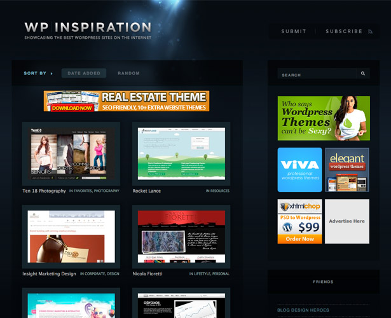This screenshot has width=391, height=318.
Task: Focus the Search input field
Action: pyautogui.click(x=317, y=74)
